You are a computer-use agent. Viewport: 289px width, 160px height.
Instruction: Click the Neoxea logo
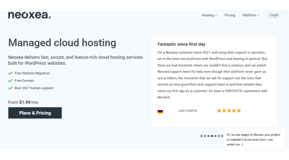[x=30, y=15]
